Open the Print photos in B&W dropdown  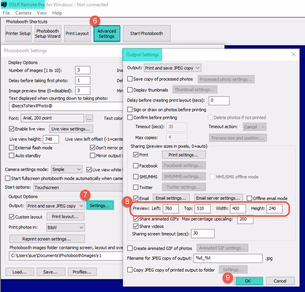pyautogui.click(x=66, y=227)
